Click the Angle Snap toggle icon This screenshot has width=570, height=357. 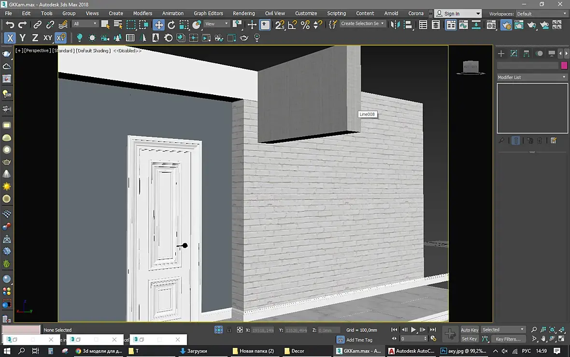(x=292, y=25)
